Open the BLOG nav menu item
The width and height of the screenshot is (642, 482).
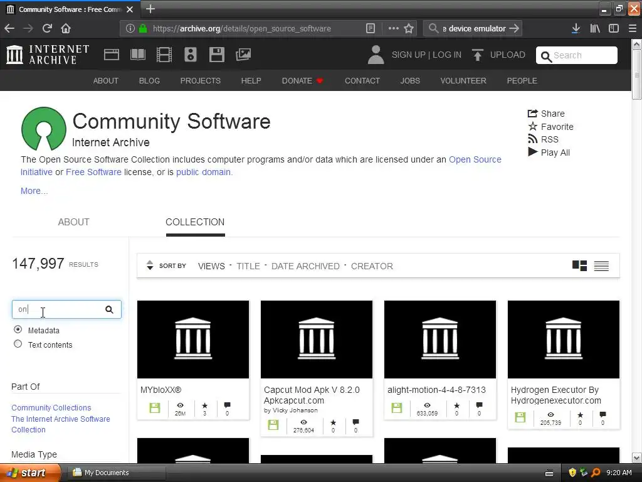(149, 81)
